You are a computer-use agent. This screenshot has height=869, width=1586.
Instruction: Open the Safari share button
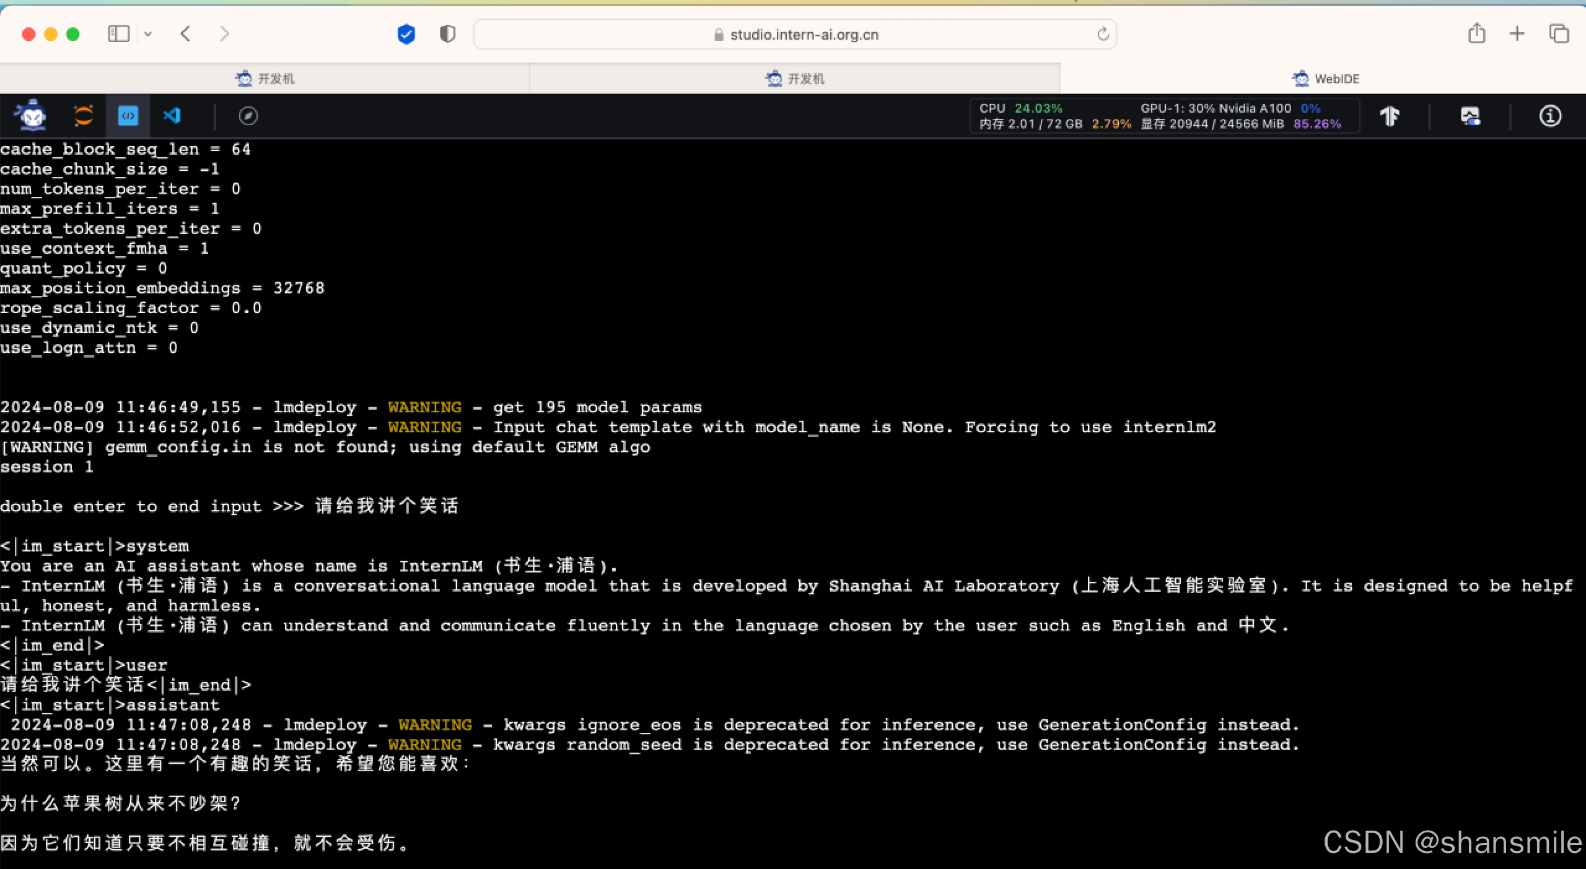tap(1477, 34)
